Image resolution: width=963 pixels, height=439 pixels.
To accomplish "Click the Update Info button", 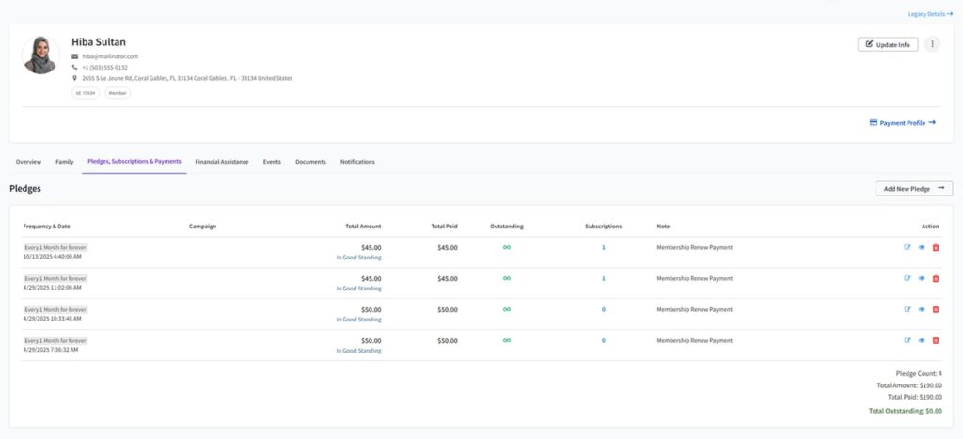I will [888, 44].
